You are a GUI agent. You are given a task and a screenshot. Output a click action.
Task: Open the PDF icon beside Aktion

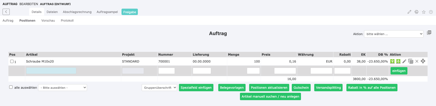[x=429, y=33]
